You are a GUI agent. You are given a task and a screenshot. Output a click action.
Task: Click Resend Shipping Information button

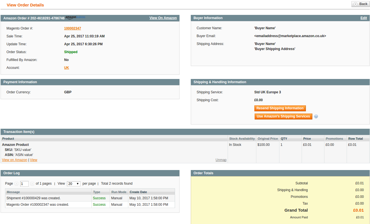tap(280, 108)
